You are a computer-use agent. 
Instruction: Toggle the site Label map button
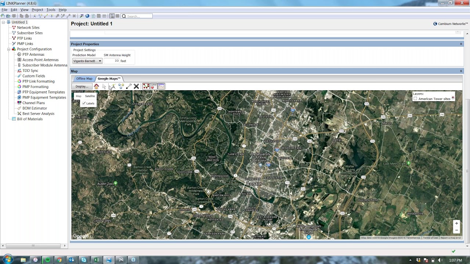(x=153, y=86)
